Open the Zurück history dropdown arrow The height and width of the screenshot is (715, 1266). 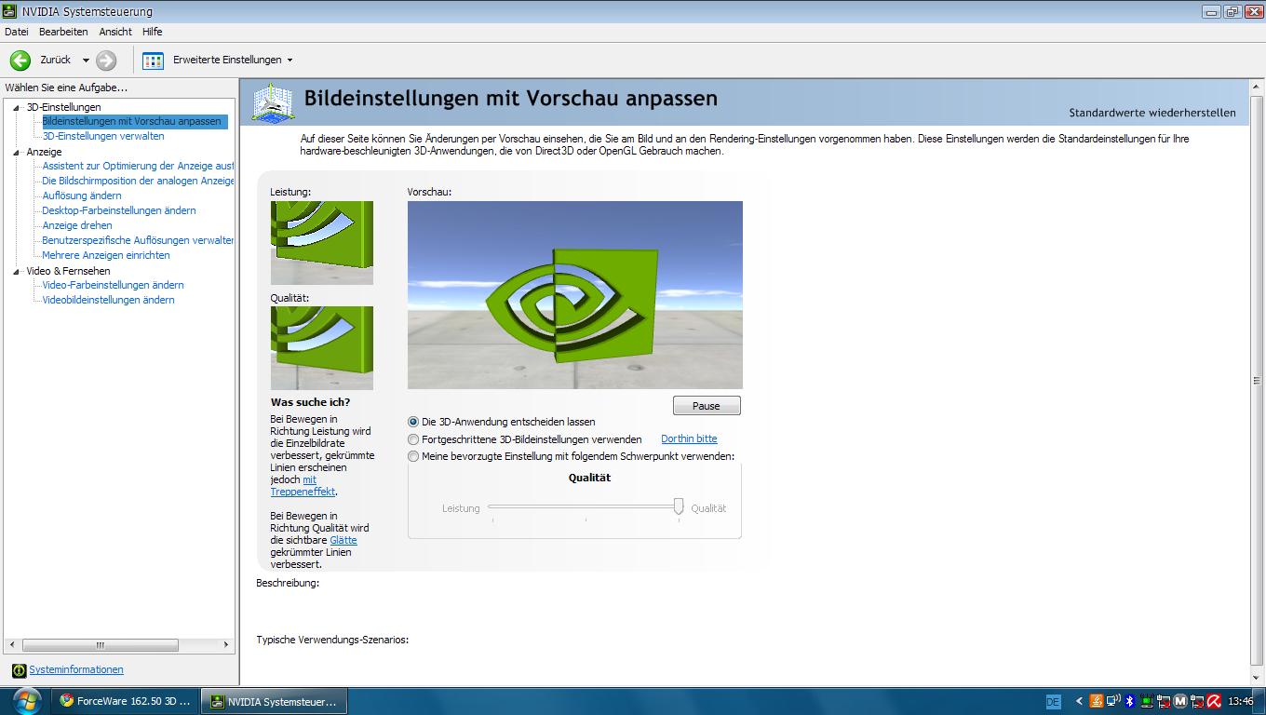[86, 60]
